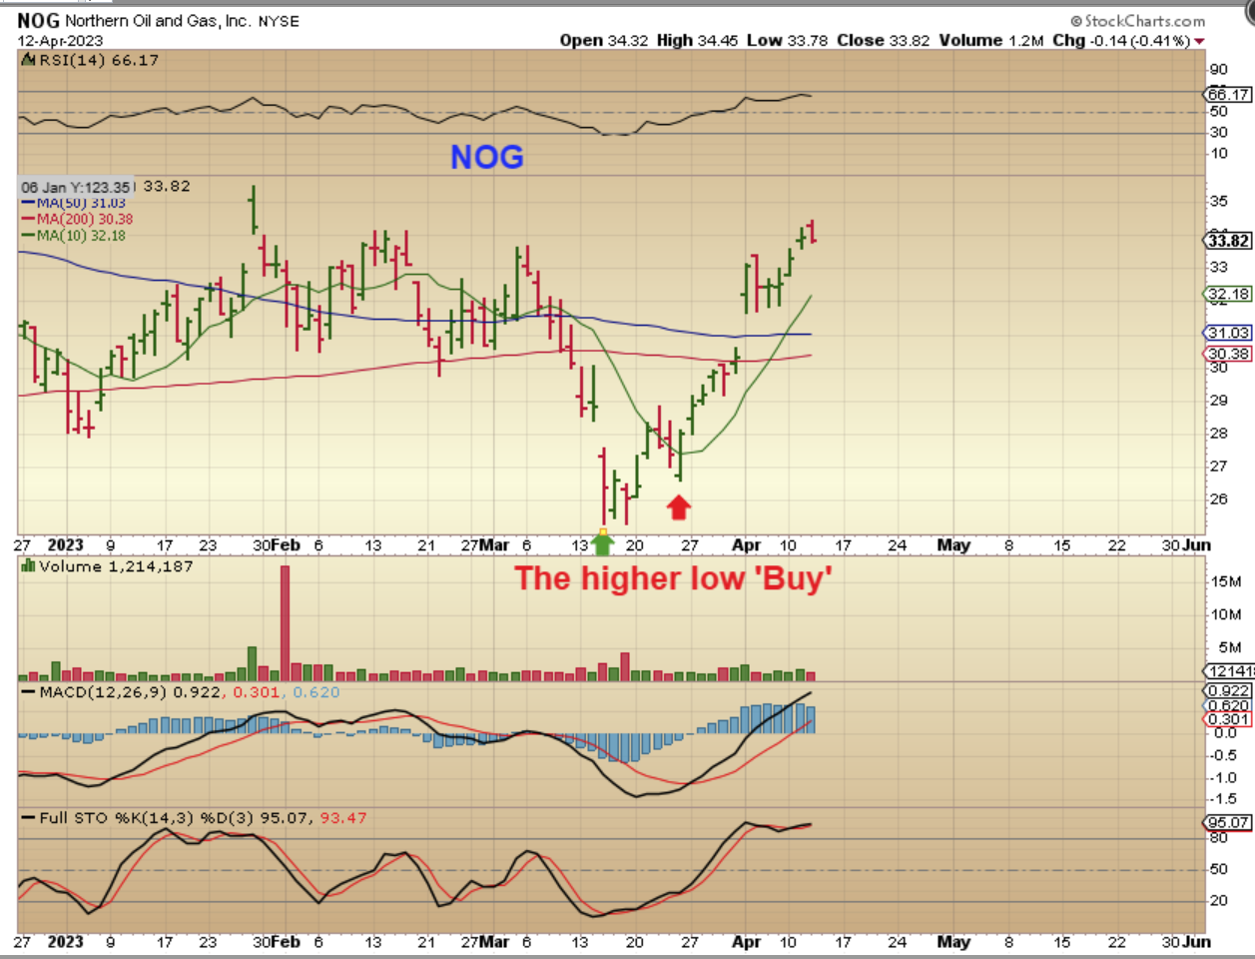Click the 33.82 last price tag on axis
1255x959 pixels.
point(1228,241)
